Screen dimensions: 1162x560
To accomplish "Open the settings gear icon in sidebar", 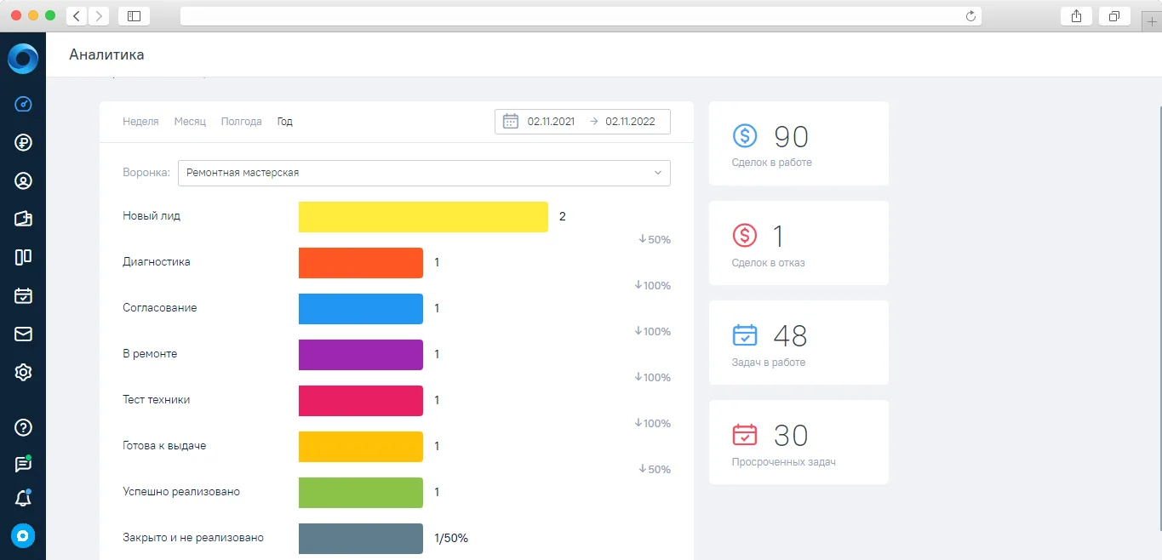I will click(23, 372).
